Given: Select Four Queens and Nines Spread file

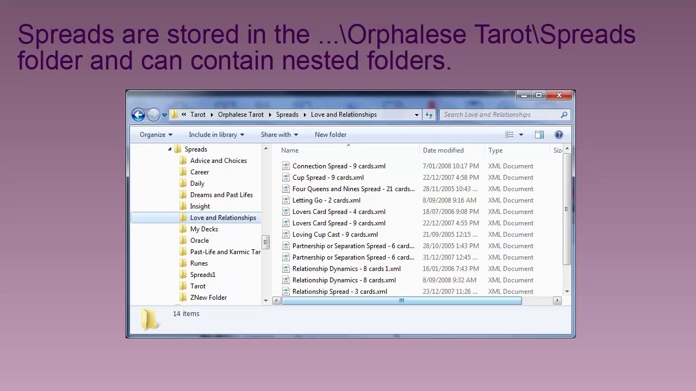Looking at the screenshot, I should click(353, 189).
